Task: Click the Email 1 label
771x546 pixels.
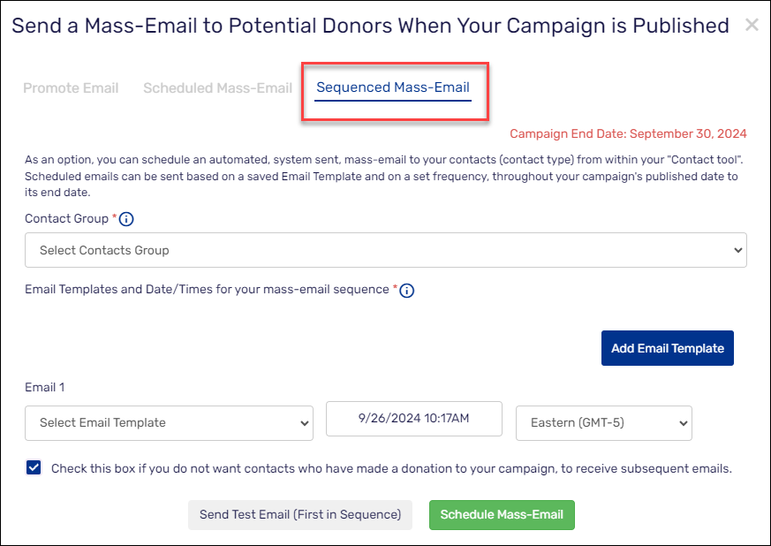Action: tap(44, 387)
